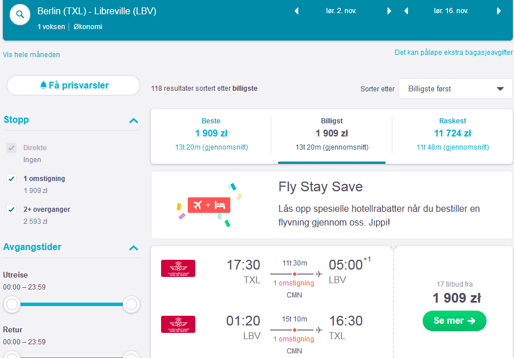Click Royal Air Maroc logo on outbound flight
This screenshot has width=514, height=358.
(178, 268)
